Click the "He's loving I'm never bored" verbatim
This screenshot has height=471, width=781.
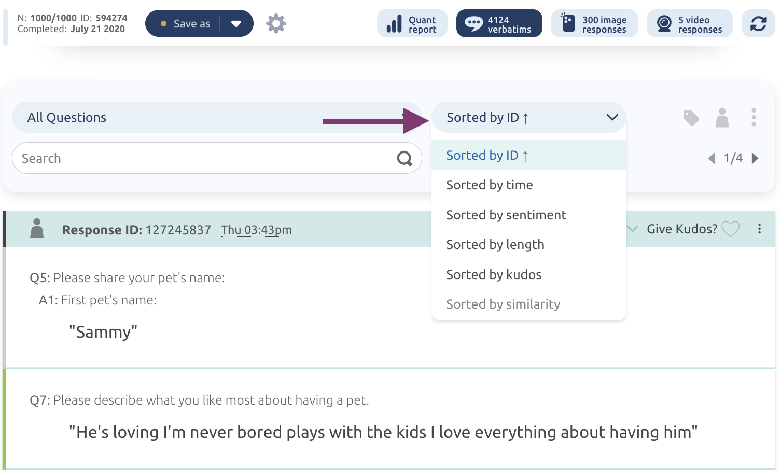tap(383, 432)
